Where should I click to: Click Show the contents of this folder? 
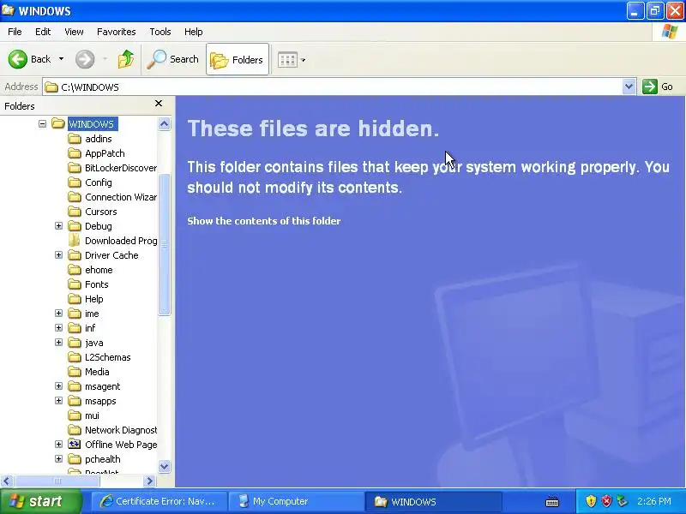[264, 221]
